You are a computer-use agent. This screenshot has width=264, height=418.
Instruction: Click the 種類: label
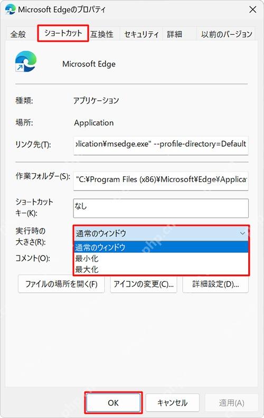24,100
